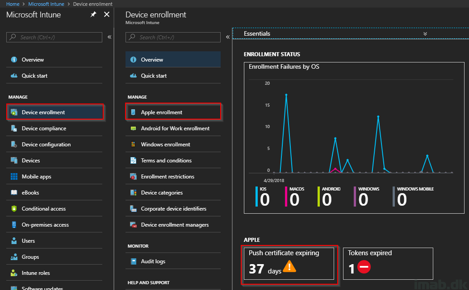Click the Groups people icon

click(x=14, y=257)
